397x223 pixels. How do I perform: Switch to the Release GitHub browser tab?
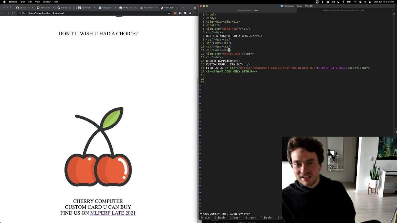tap(45, 8)
